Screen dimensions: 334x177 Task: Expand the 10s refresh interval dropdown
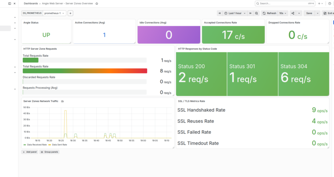pos(283,13)
